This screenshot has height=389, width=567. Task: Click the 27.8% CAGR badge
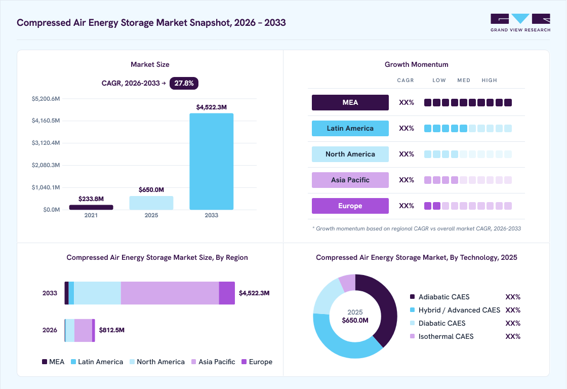[184, 83]
